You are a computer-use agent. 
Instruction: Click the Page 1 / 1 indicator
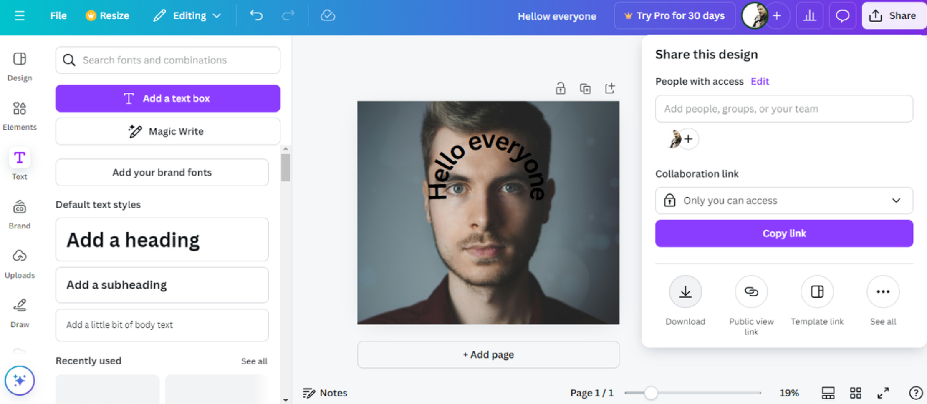click(x=591, y=393)
